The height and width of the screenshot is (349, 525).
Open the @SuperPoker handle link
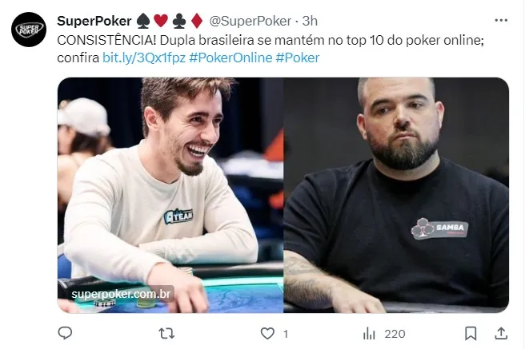(250, 21)
